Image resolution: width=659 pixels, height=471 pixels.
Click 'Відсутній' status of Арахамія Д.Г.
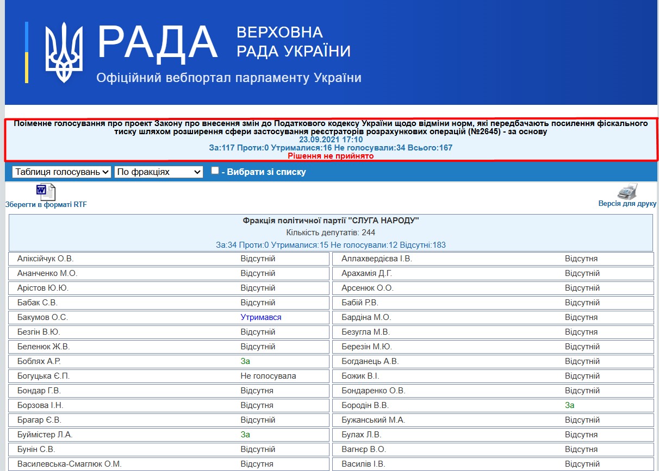point(582,273)
